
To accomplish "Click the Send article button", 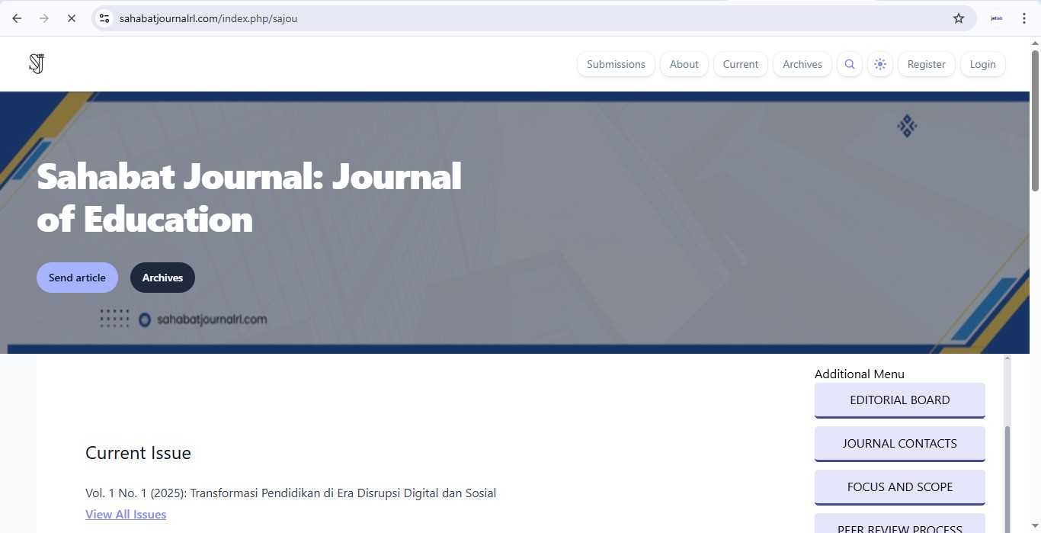I will [77, 278].
